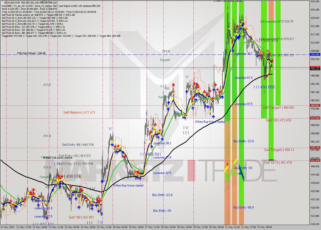The height and width of the screenshot is (230, 321).
Task: Click the '423.6' Fibonacci level label
Action: click(47, 85)
